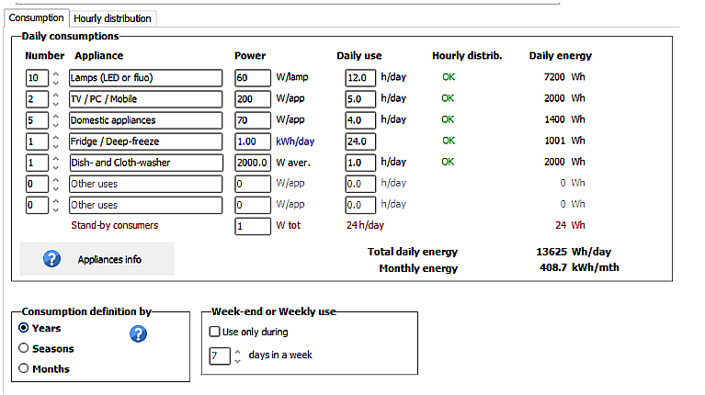Adjust the second Other uses number stepper
The image size is (705, 395).
click(55, 205)
